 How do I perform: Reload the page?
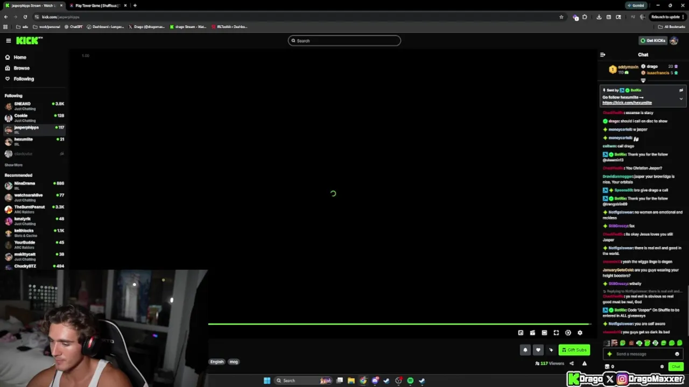pos(25,17)
